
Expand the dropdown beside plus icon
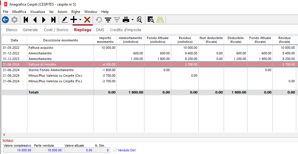click(80, 20)
